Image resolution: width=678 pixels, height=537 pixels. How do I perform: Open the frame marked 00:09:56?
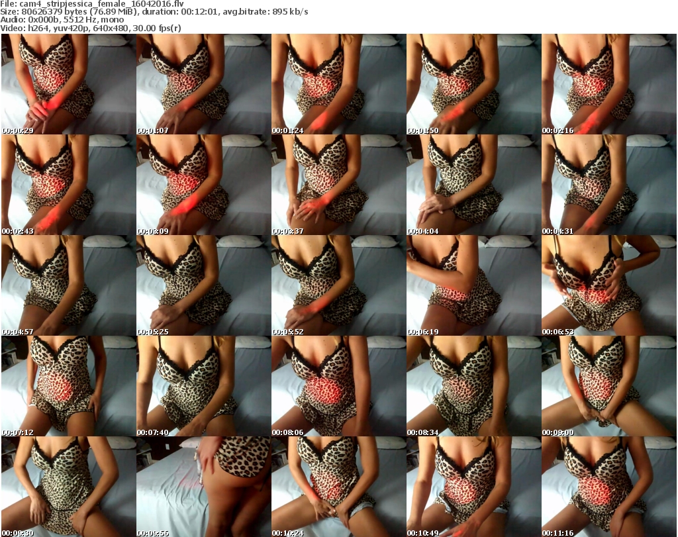tap(204, 487)
